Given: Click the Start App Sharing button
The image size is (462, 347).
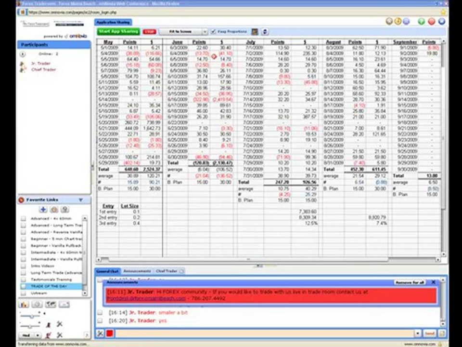Looking at the screenshot, I should coord(118,31).
